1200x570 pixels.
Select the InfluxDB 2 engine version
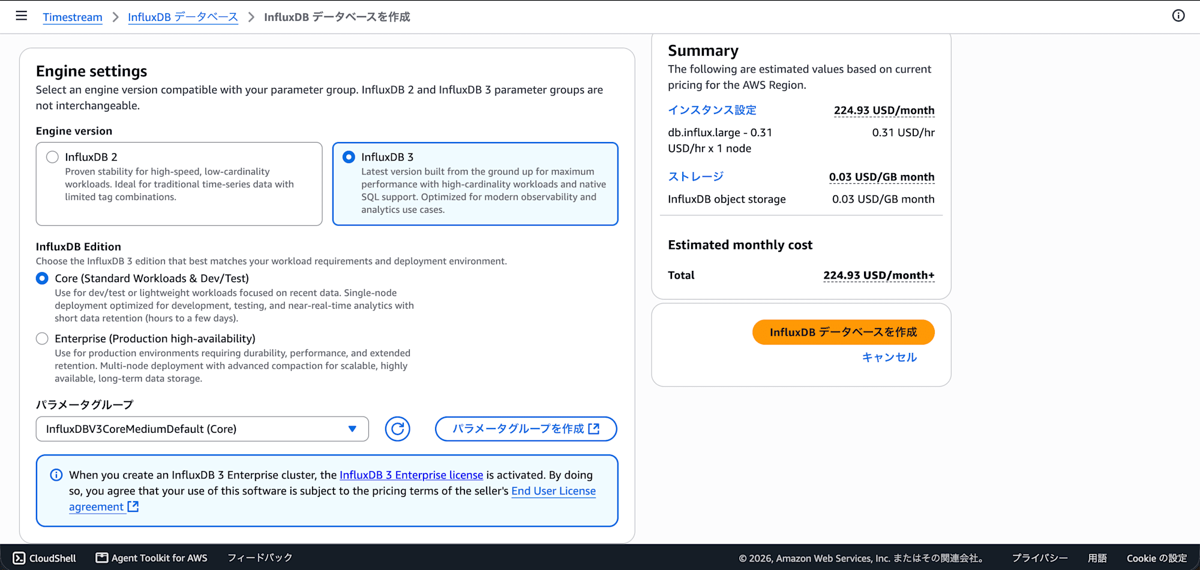point(53,157)
